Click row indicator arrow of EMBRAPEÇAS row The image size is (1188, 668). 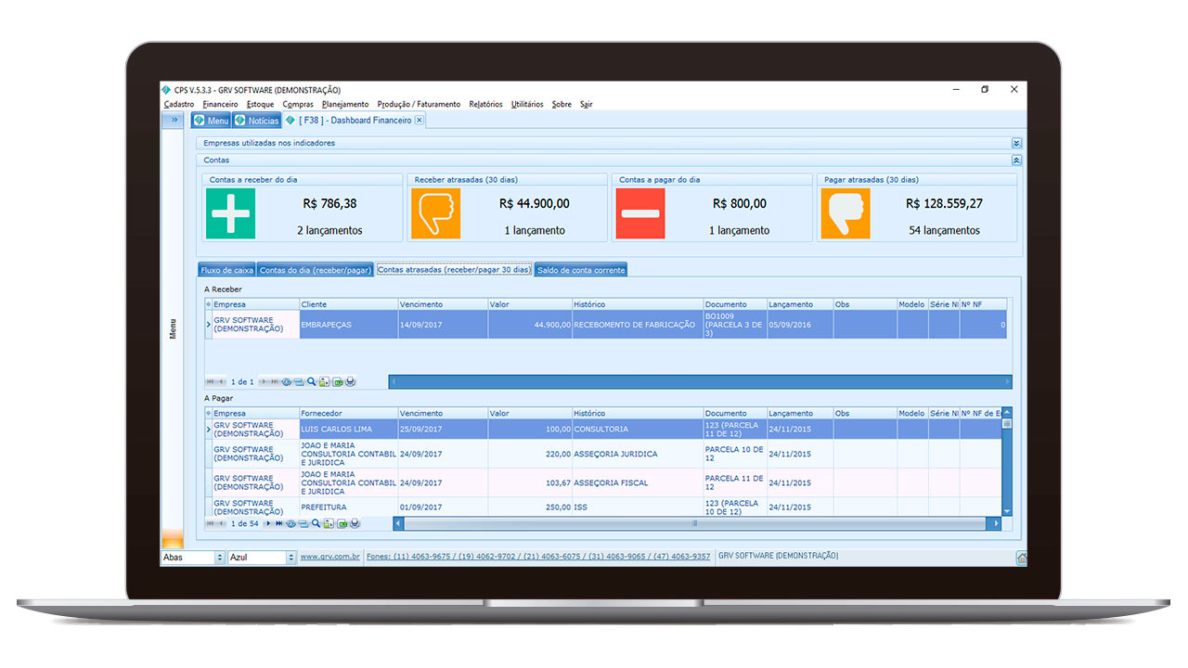(208, 325)
